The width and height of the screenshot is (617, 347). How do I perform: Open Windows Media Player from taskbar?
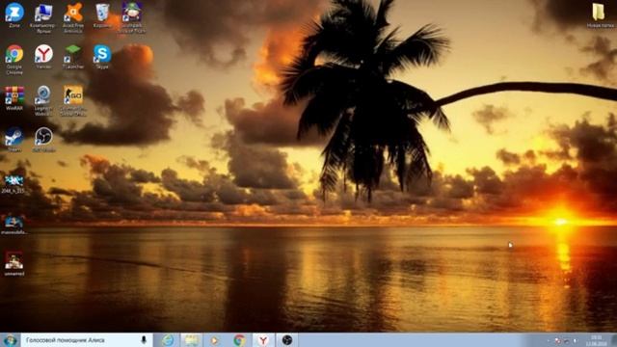(x=214, y=340)
